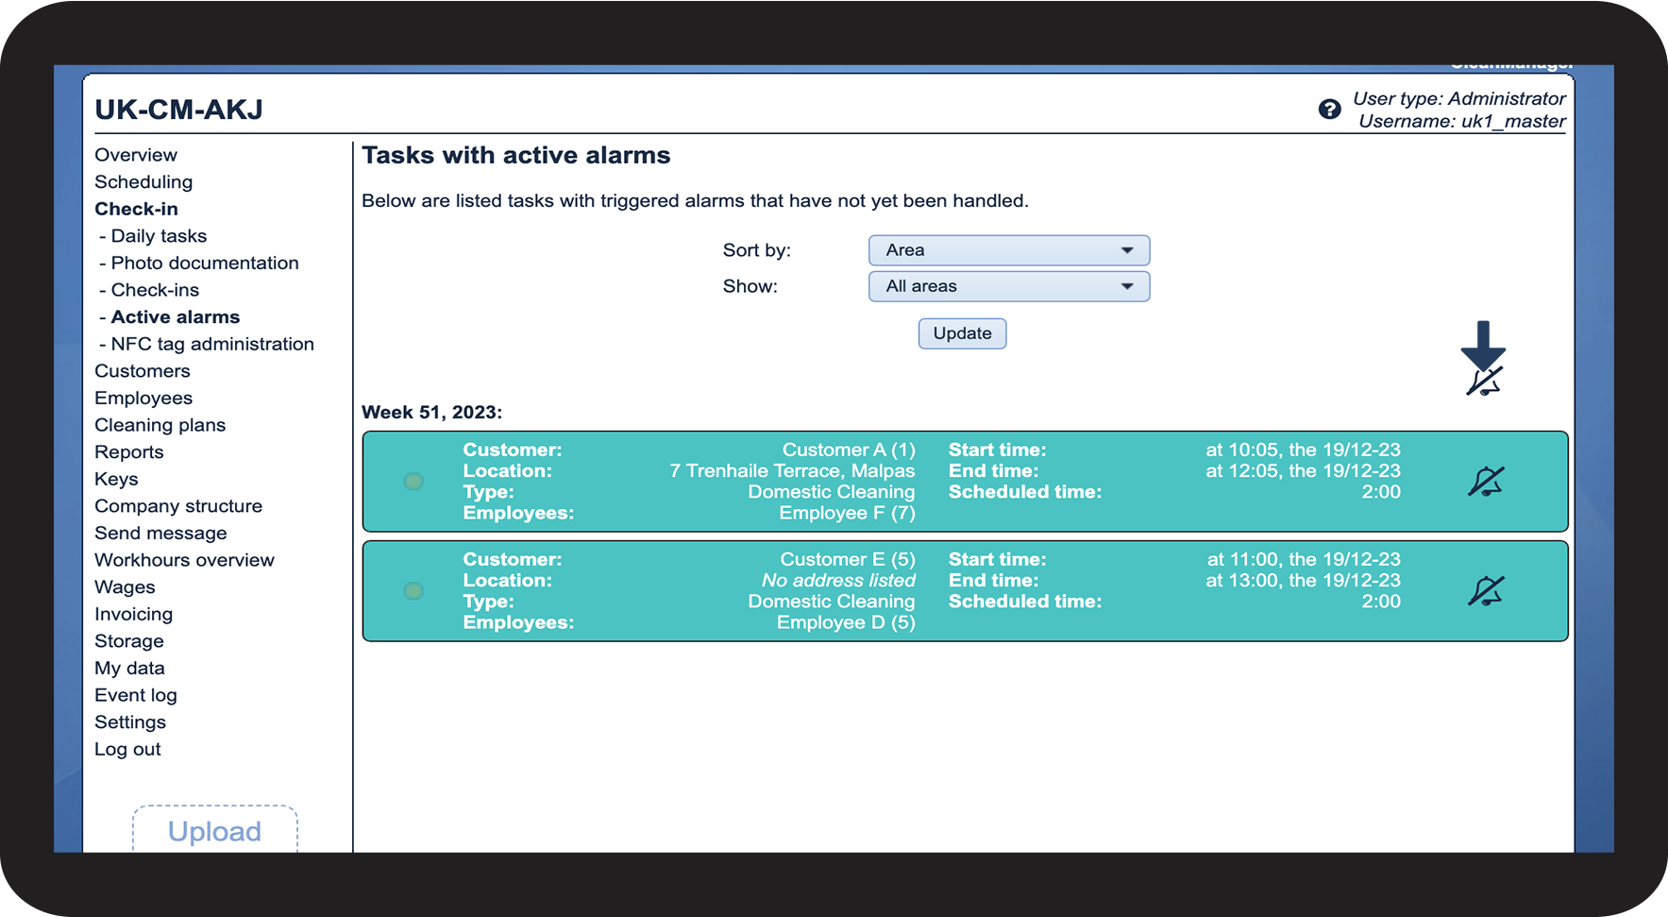Open NFC tag administration
1668x917 pixels.
(212, 344)
